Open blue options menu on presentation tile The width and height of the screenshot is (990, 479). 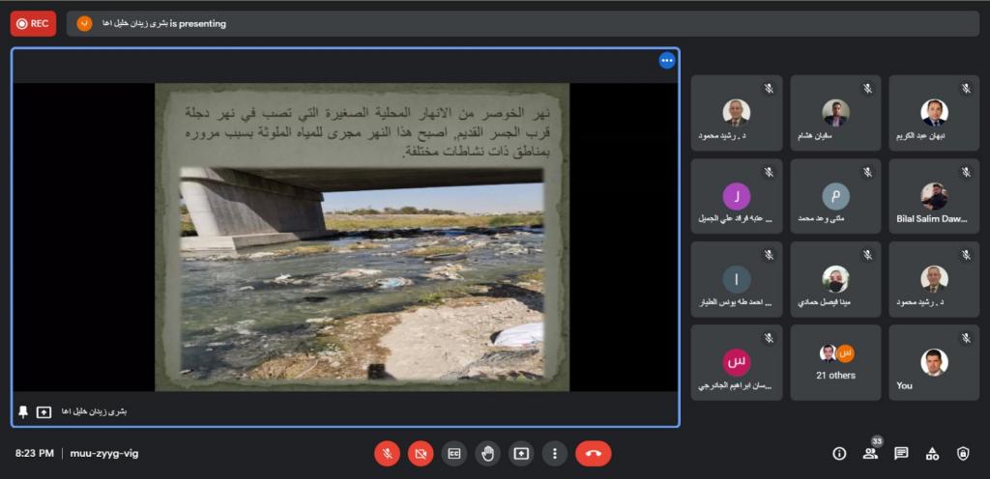pos(666,61)
